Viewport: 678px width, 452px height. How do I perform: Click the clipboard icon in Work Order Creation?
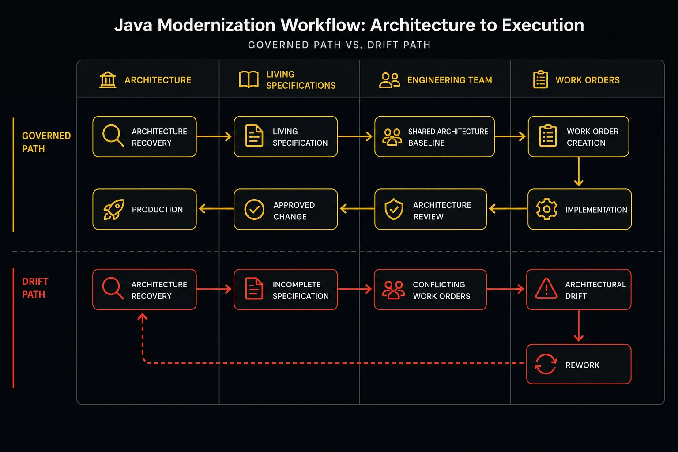pyautogui.click(x=548, y=136)
